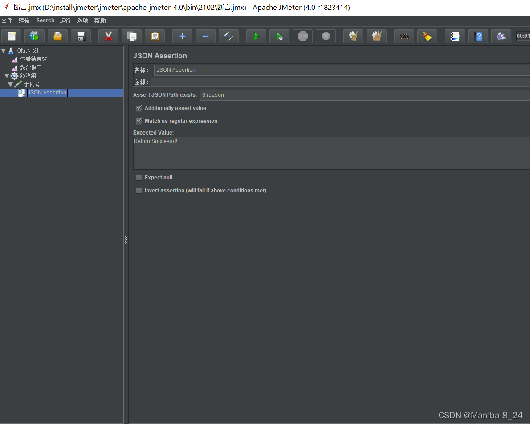Click the Paste clipboard icon
530x424 pixels.
tap(155, 36)
